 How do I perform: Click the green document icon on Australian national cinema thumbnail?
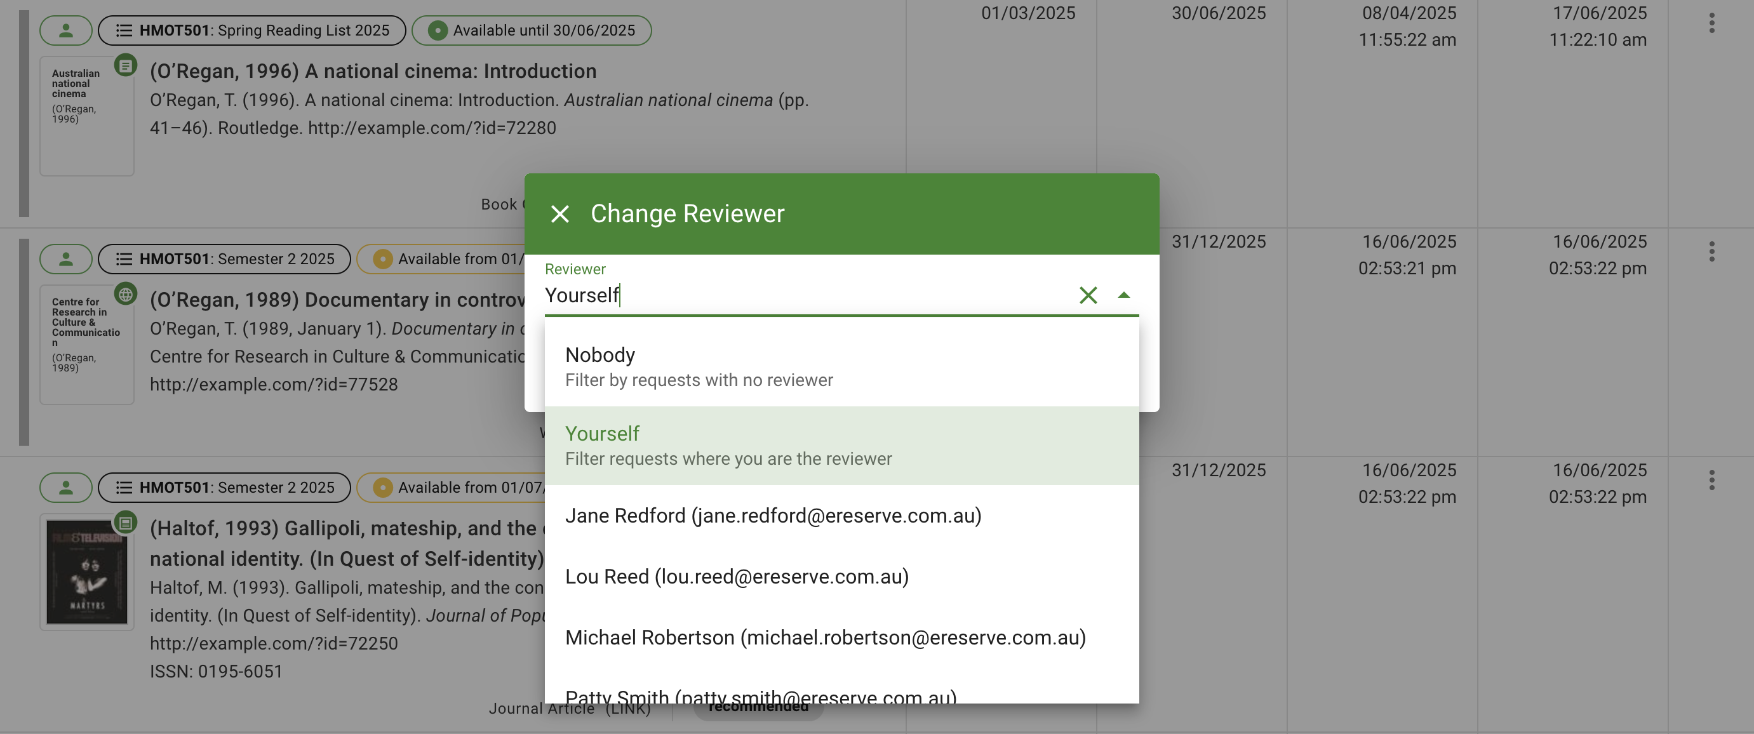(126, 66)
